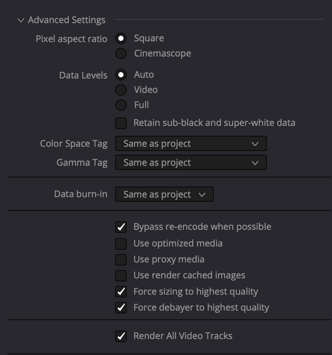Uncheck Force debayer to highest quality
Viewport: 332px width, 355px height.
[x=121, y=308]
